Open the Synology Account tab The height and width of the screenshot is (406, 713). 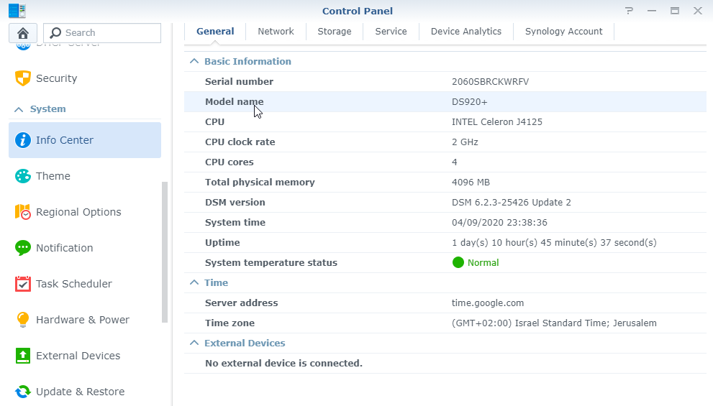point(563,32)
